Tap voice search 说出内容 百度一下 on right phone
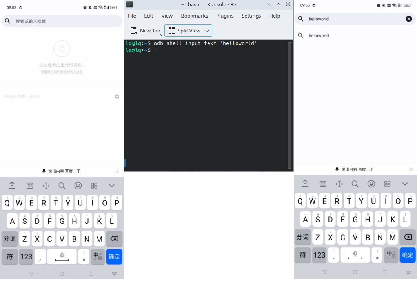417x281 pixels. pos(355,169)
